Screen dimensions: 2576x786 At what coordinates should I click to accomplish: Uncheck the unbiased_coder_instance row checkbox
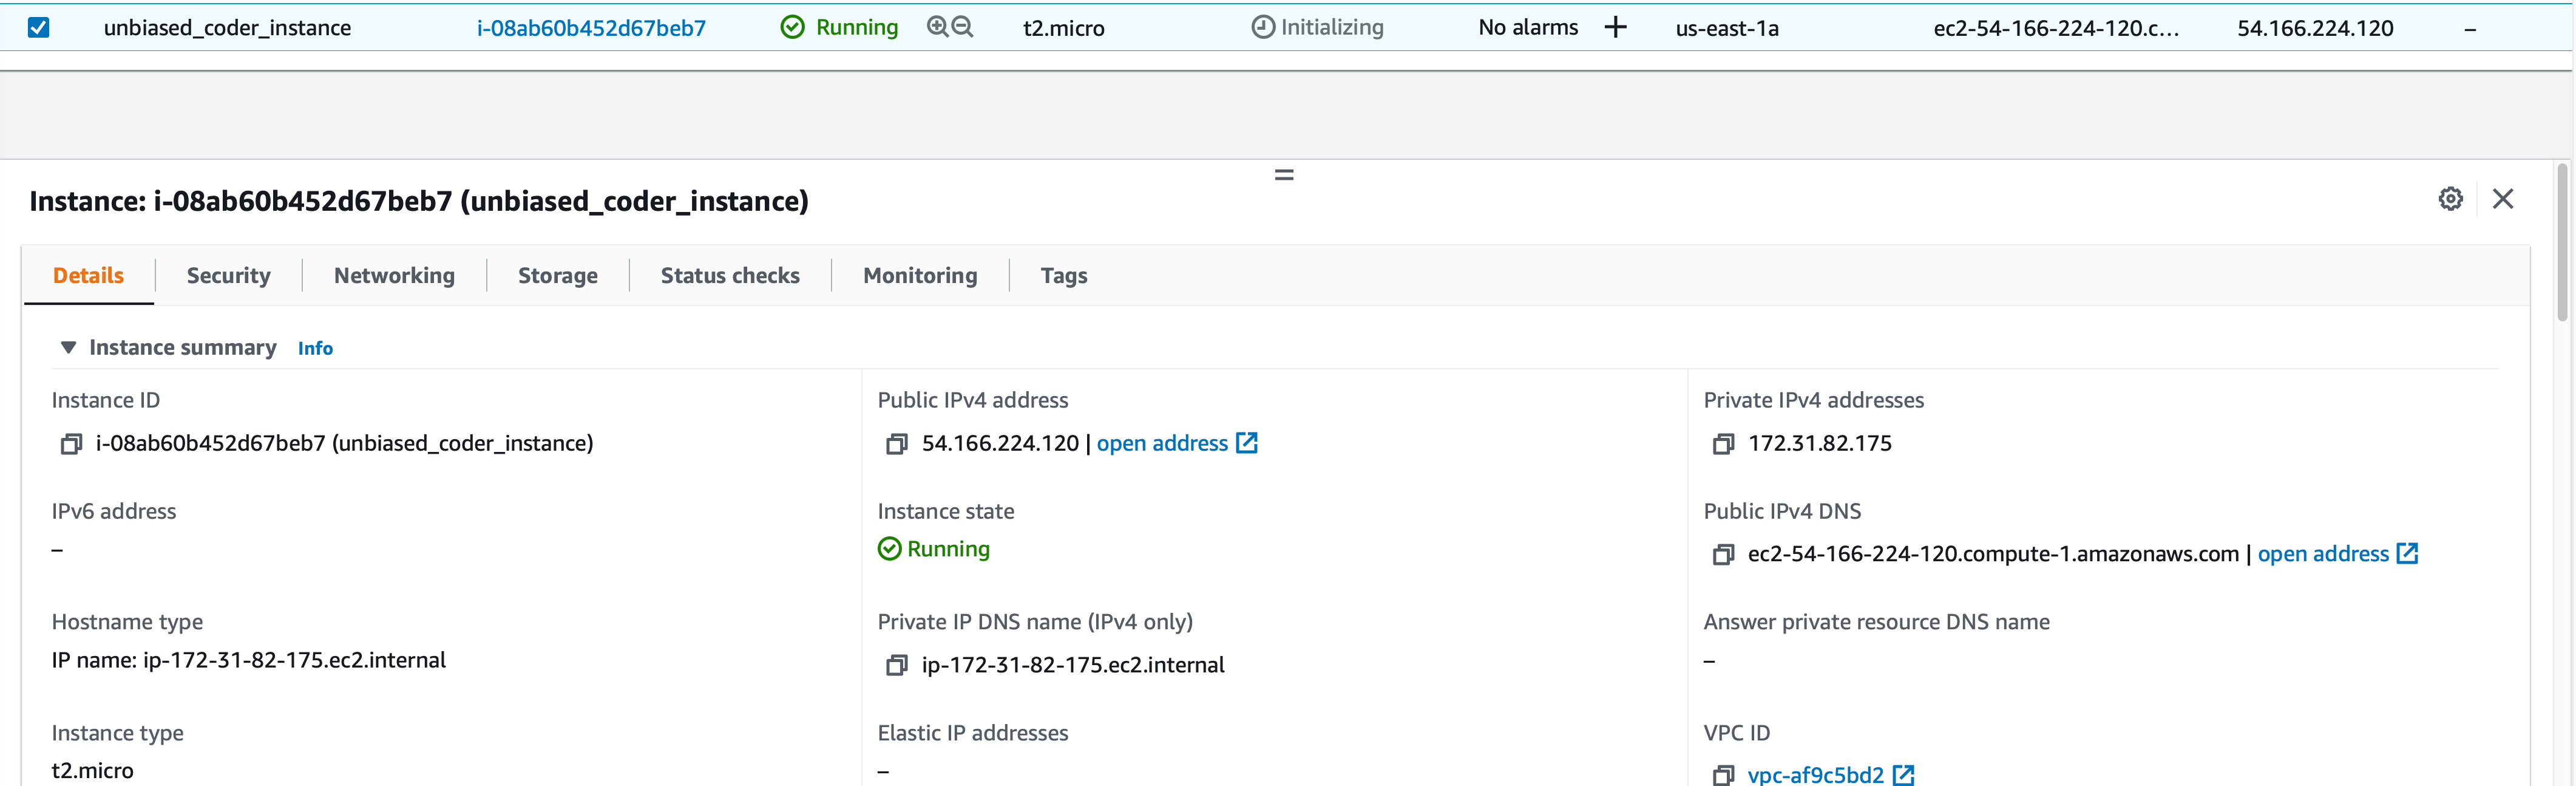point(38,27)
